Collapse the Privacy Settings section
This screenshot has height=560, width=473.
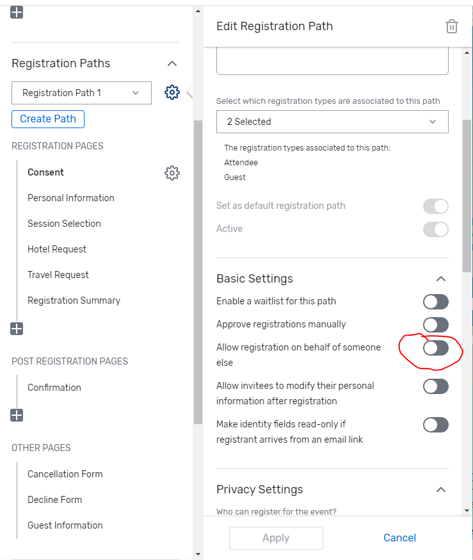[441, 490]
